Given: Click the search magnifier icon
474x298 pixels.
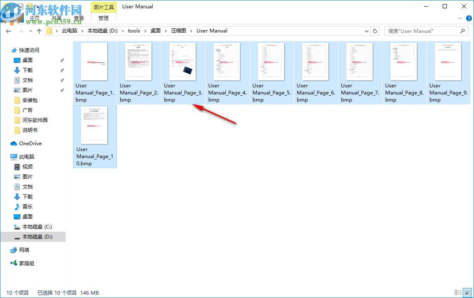Looking at the screenshot, I should tap(463, 31).
